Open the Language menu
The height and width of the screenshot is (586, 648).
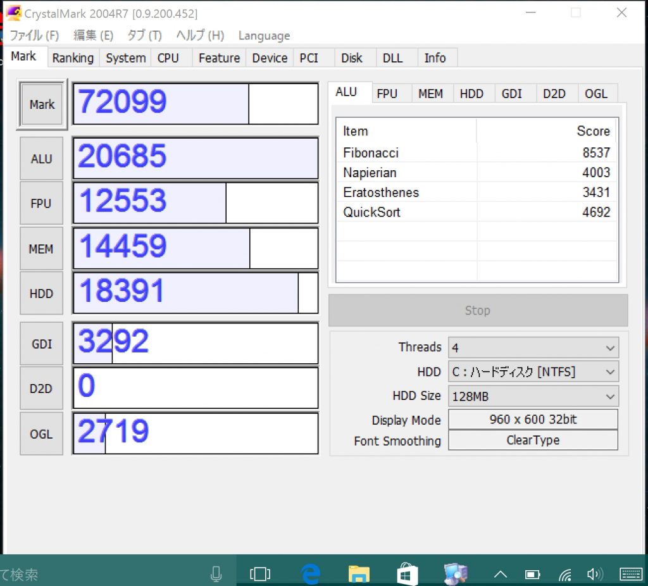coord(264,36)
